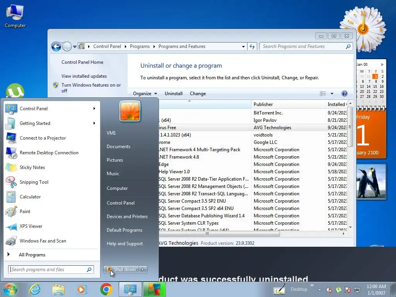Open Music from Start menu
The image size is (396, 297).
113,174
